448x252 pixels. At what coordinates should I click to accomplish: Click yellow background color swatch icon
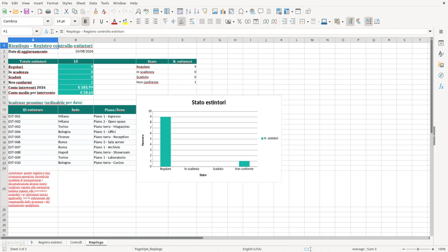pyautogui.click(x=125, y=22)
